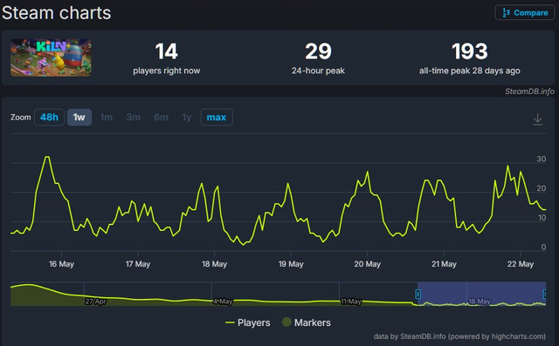Click the 22 May axis label

click(521, 264)
